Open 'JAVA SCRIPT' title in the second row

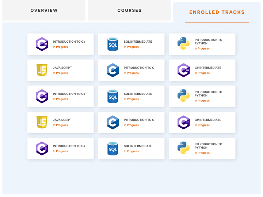62,68
